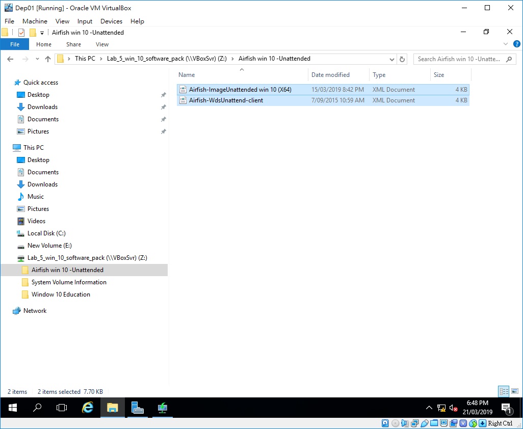Select the Airfish-WdsUnattend-client file
523x429 pixels.
(323, 100)
